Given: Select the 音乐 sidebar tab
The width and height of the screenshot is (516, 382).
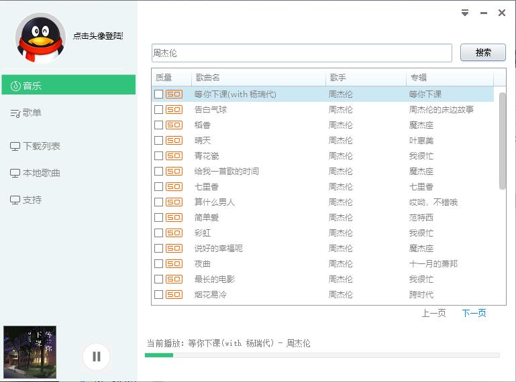Looking at the screenshot, I should pos(69,85).
